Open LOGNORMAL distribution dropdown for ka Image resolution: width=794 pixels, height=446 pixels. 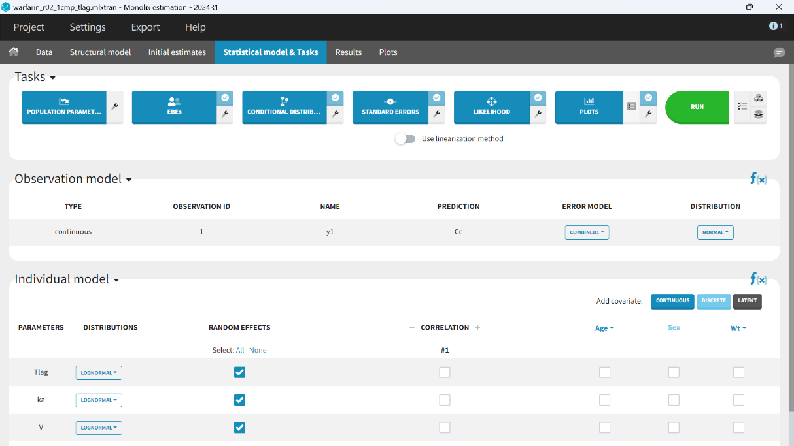click(x=99, y=400)
